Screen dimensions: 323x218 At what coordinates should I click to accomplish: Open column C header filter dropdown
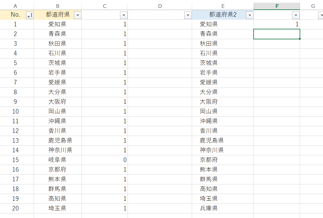click(124, 15)
